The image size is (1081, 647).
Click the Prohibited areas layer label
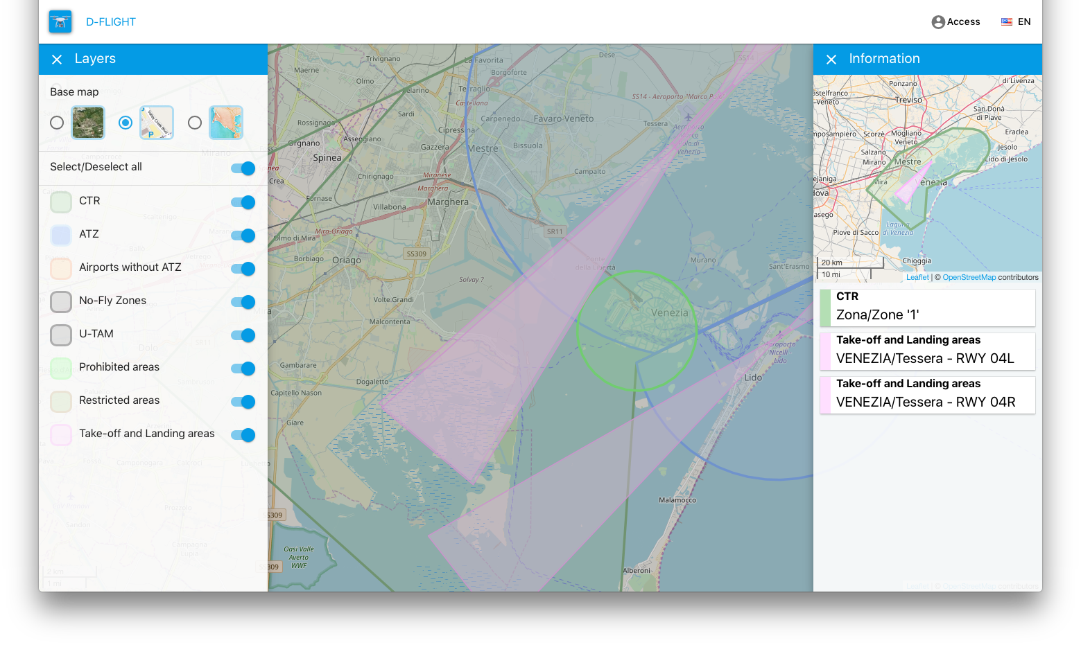(119, 367)
